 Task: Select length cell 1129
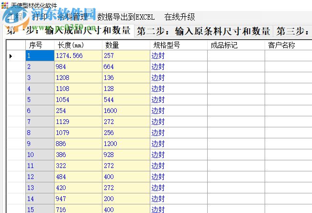point(78,122)
